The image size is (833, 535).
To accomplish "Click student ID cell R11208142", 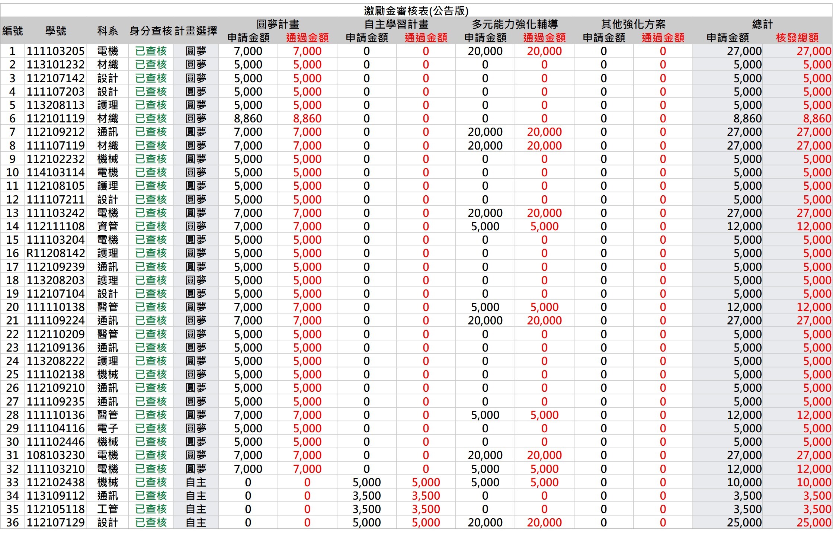I will 56,253.
